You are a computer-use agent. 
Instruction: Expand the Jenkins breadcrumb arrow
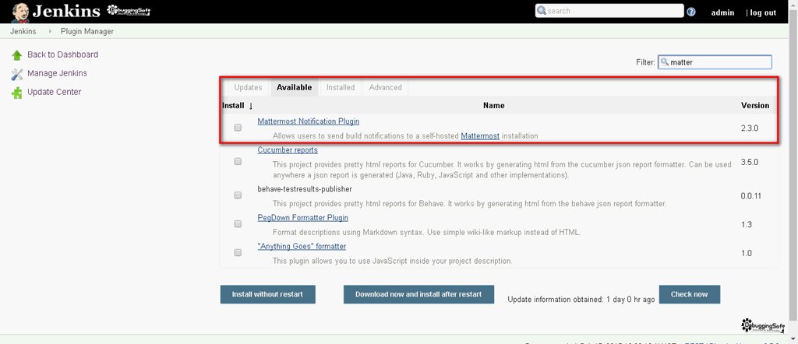point(51,31)
